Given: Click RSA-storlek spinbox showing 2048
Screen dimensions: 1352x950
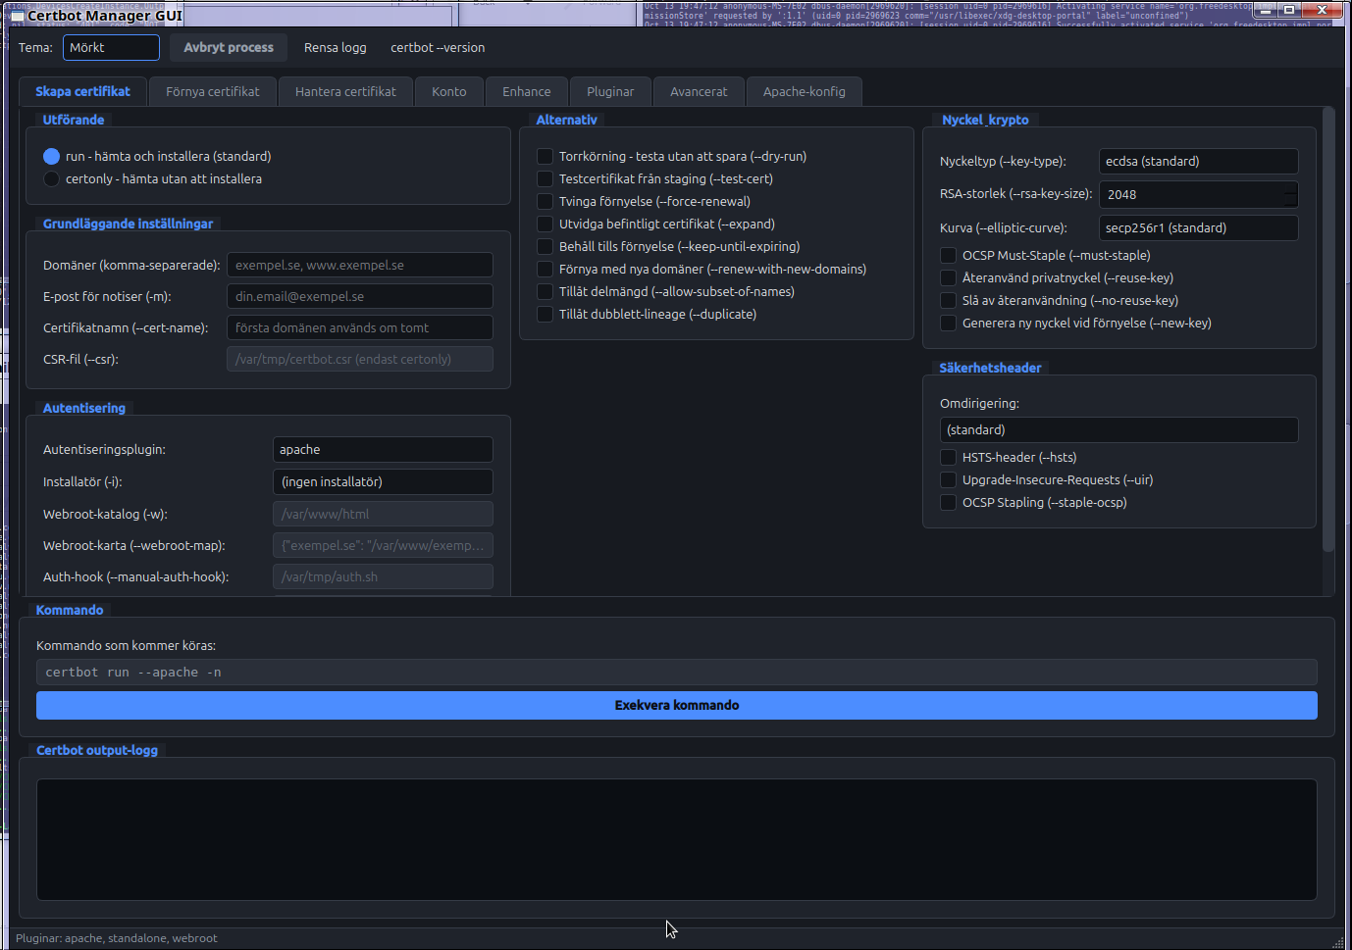Looking at the screenshot, I should [x=1198, y=194].
